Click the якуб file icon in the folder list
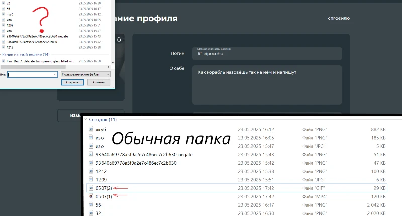Image resolution: width=402 pixels, height=216 pixels. point(91,129)
